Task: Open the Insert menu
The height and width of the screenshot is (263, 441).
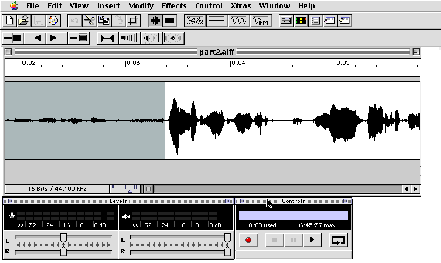Action: point(109,5)
